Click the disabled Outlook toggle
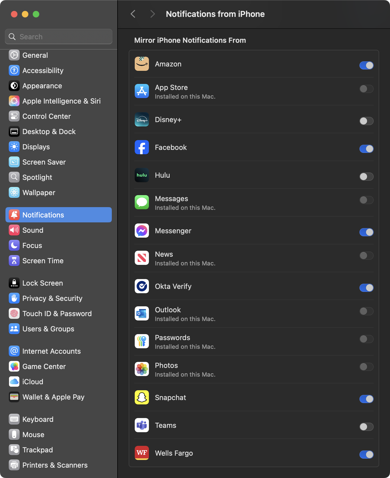The image size is (390, 478). [366, 311]
